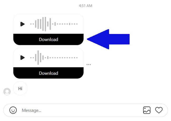Play the second voice message
This screenshot has width=171, height=121.
(22, 58)
